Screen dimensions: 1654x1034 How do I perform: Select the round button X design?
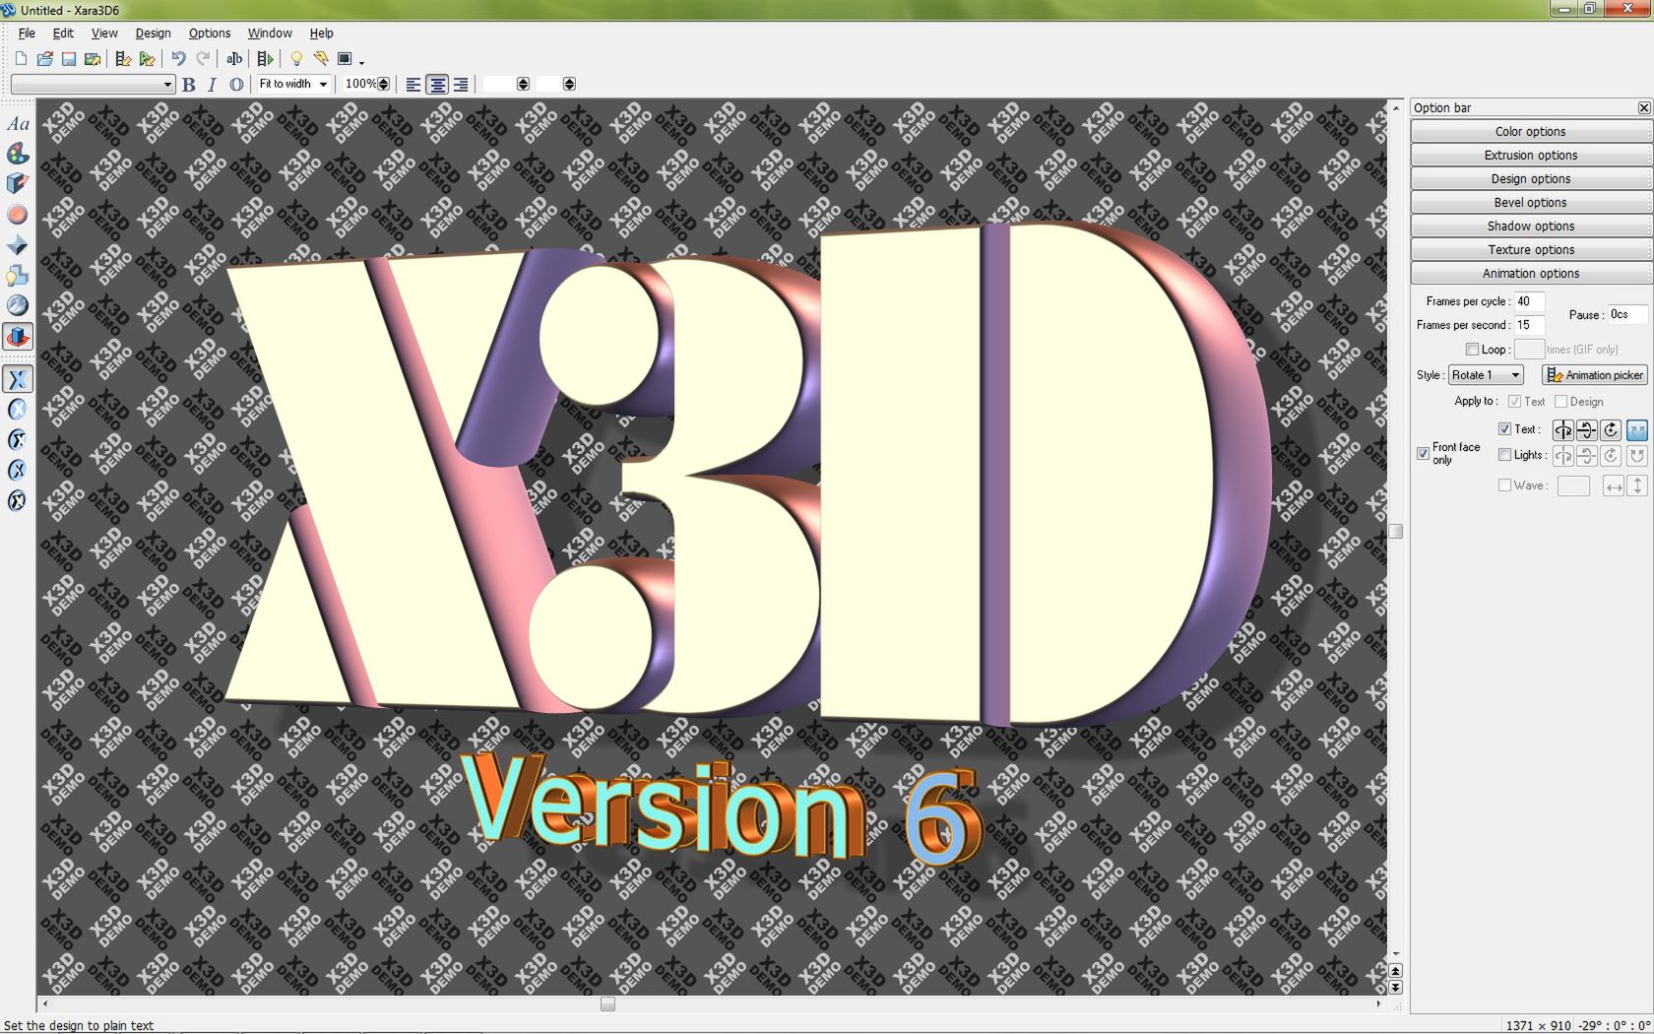point(18,410)
